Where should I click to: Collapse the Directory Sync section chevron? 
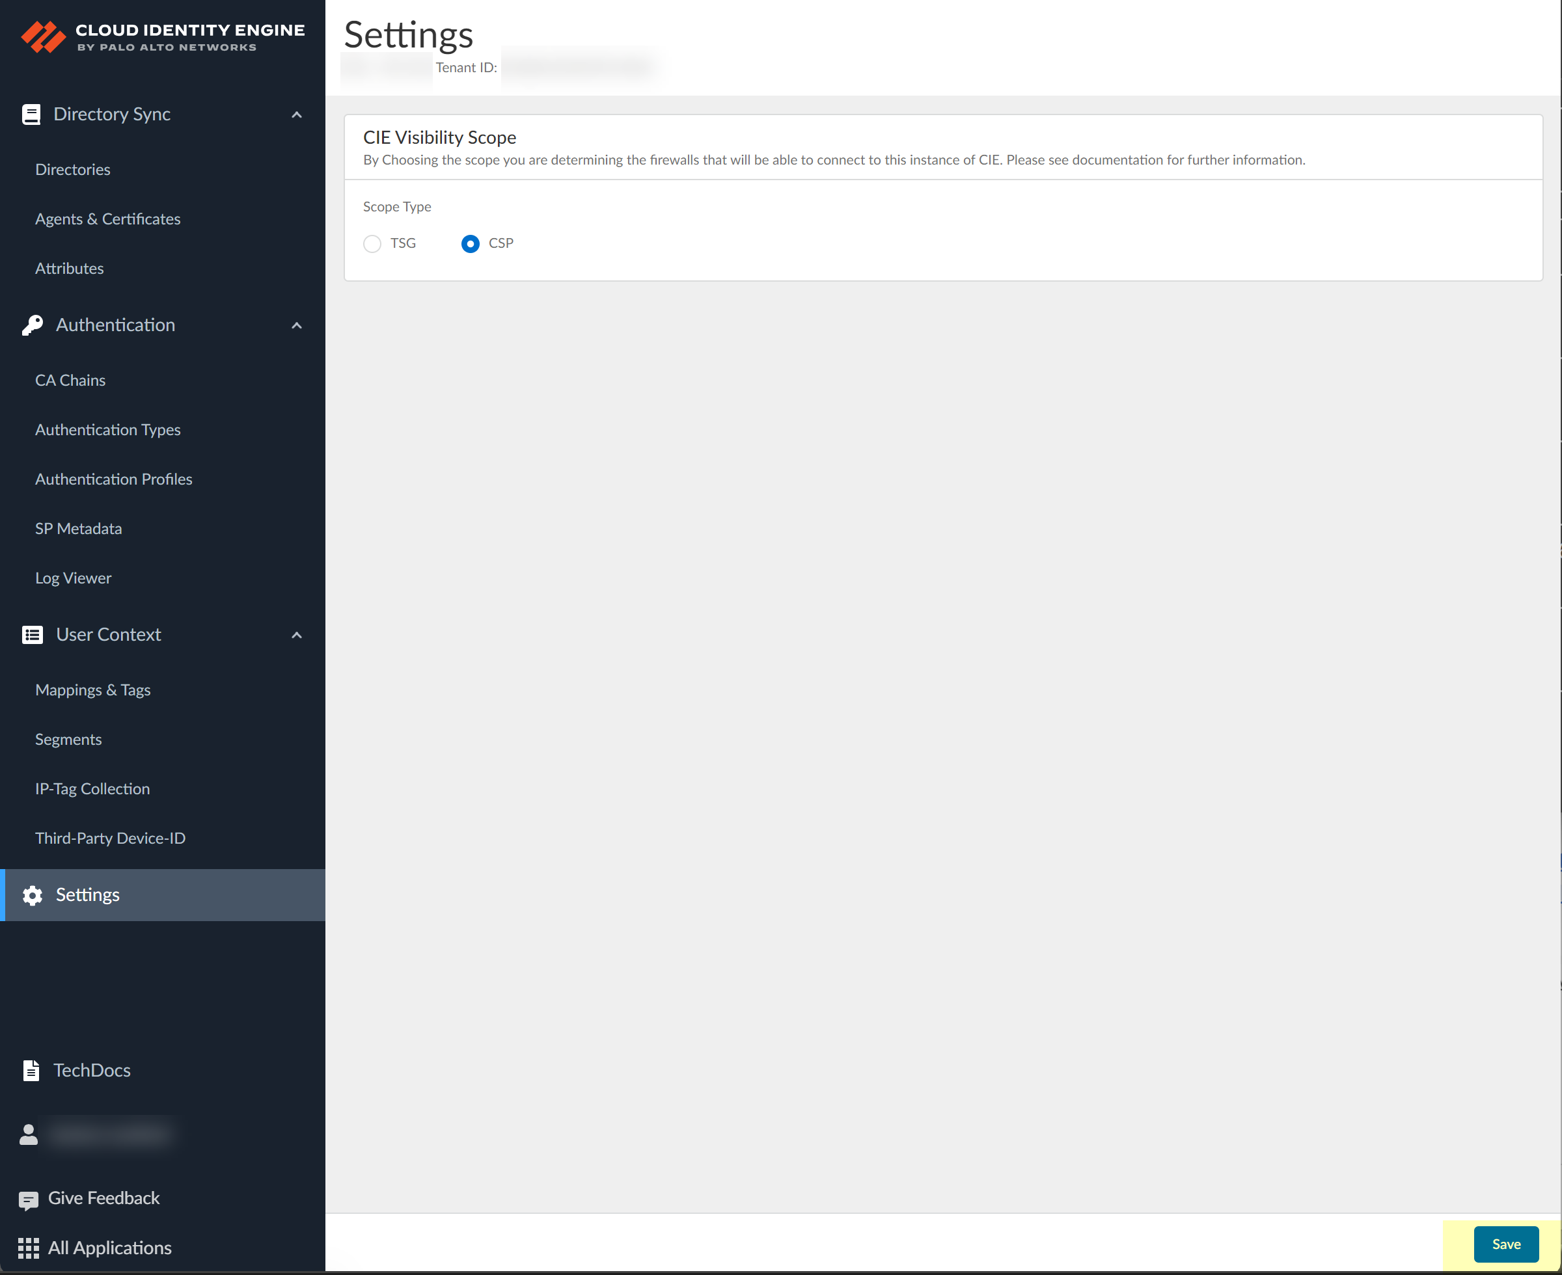(x=297, y=114)
